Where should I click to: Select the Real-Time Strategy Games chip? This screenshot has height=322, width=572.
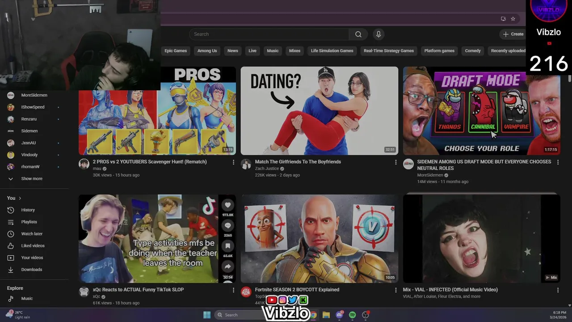click(x=389, y=51)
